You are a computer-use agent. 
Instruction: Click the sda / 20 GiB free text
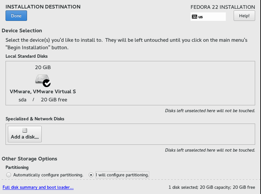pos(43,99)
